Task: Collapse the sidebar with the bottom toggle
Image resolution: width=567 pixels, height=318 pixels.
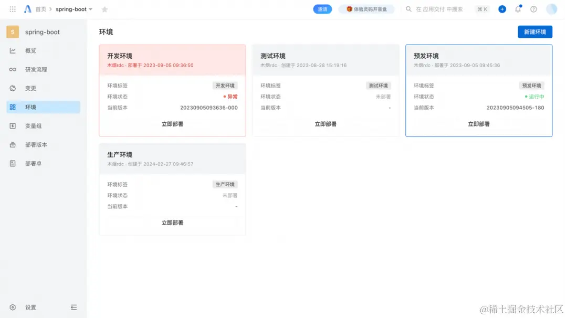Action: 74,308
